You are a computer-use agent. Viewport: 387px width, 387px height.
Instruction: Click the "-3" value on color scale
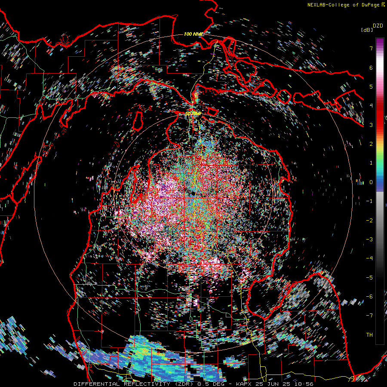pos(369,240)
